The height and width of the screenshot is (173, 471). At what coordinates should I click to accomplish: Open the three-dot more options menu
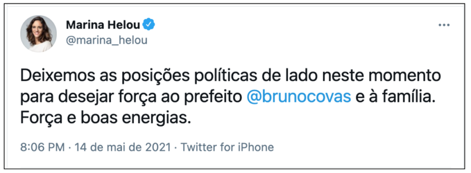444,26
